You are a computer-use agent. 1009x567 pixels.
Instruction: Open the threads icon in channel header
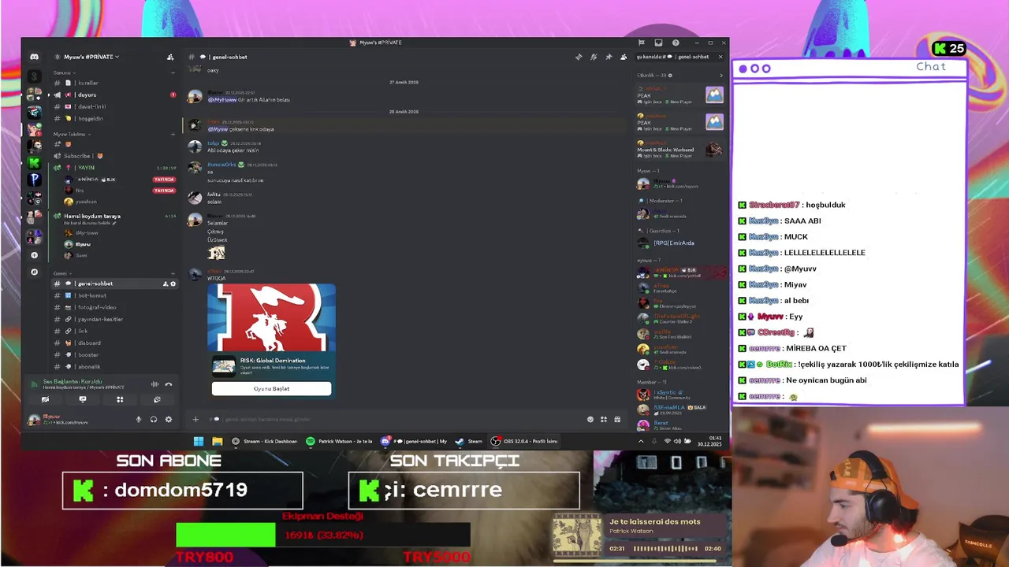579,57
